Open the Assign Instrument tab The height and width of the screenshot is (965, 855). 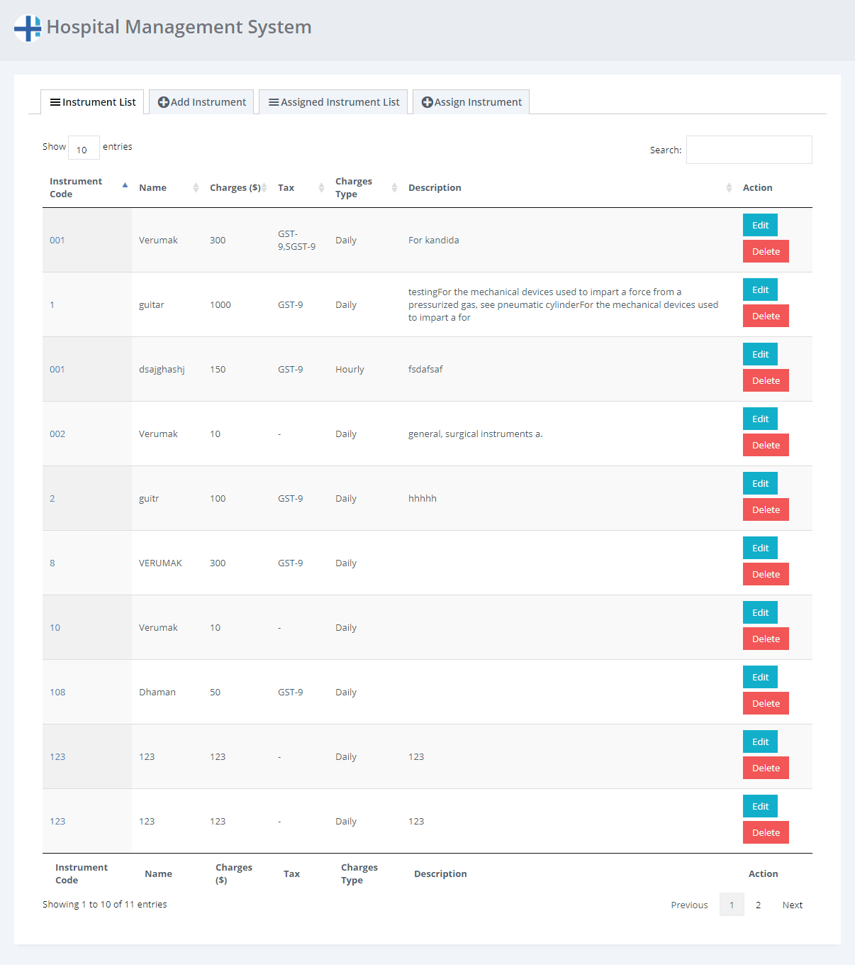pyautogui.click(x=471, y=102)
